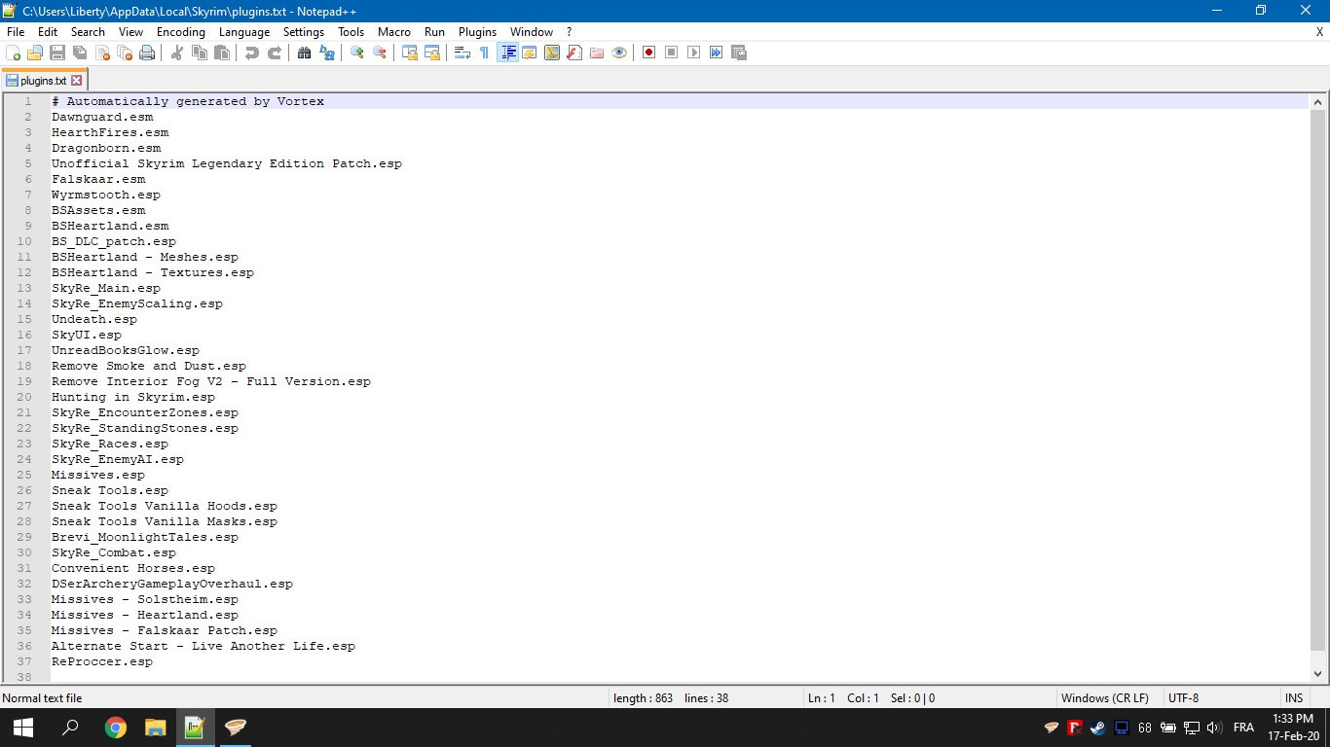Open File Explorer from the taskbar
This screenshot has height=747, width=1330.
[156, 728]
